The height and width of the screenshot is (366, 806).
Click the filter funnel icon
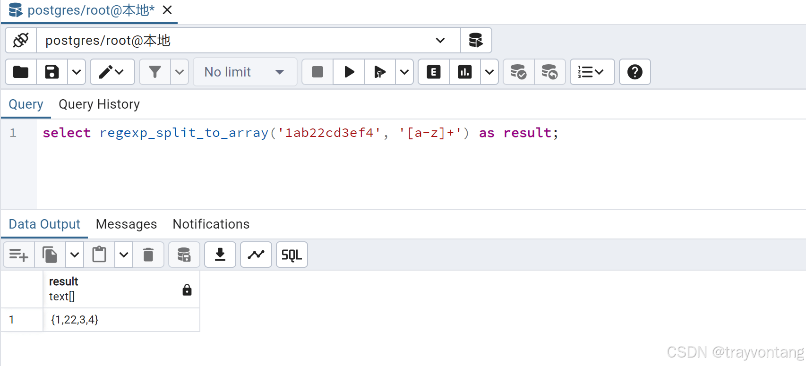click(155, 72)
